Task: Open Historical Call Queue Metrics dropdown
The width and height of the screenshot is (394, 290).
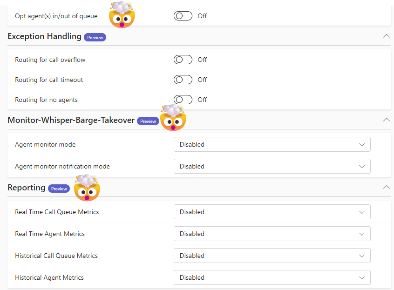Action: pyautogui.click(x=272, y=256)
